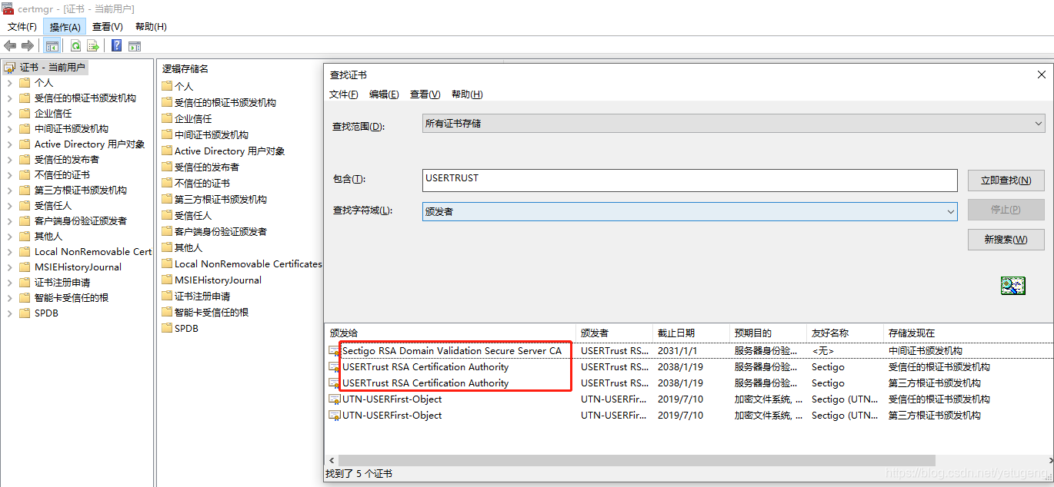Open 文件(F) menu in certmgr
The image size is (1054, 487).
22,27
